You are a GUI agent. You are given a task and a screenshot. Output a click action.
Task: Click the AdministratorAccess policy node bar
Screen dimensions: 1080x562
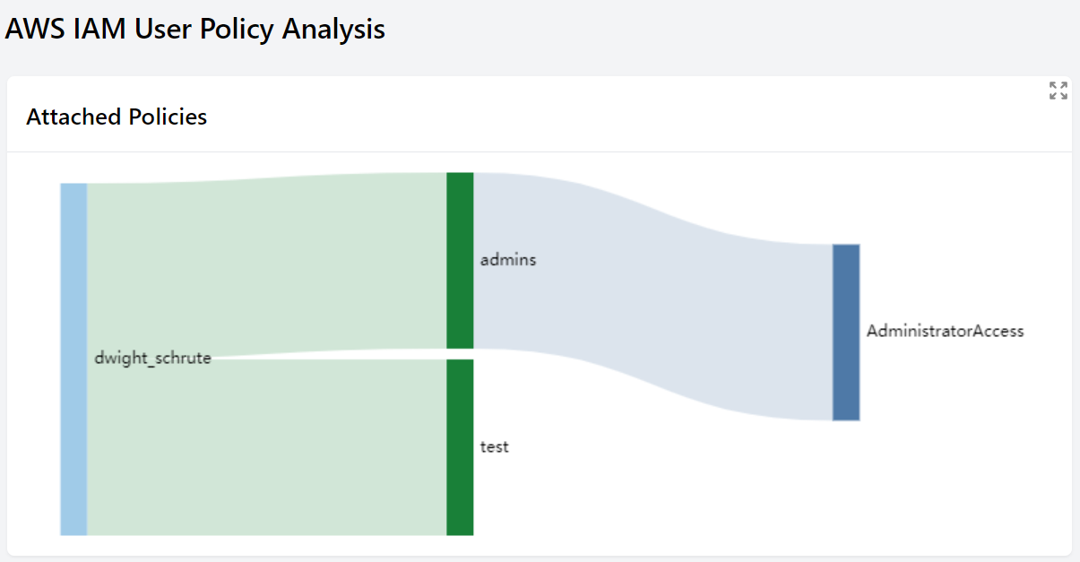(846, 332)
